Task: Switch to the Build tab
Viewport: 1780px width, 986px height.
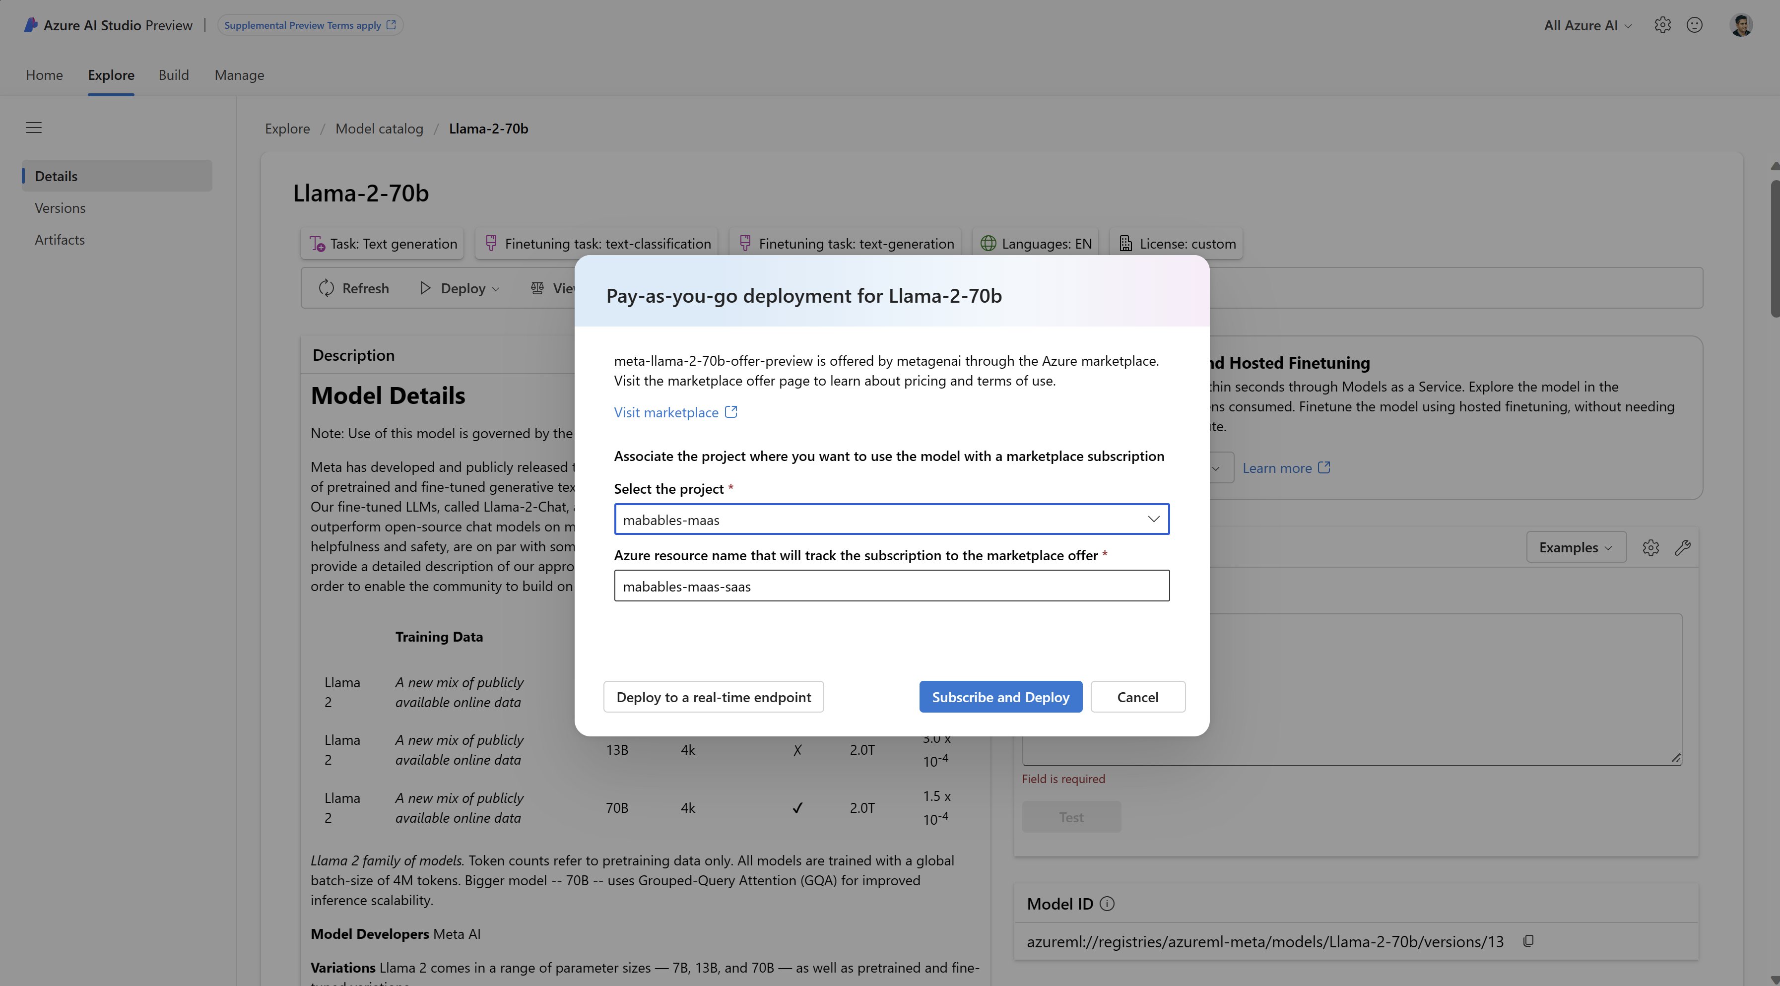Action: (x=174, y=74)
